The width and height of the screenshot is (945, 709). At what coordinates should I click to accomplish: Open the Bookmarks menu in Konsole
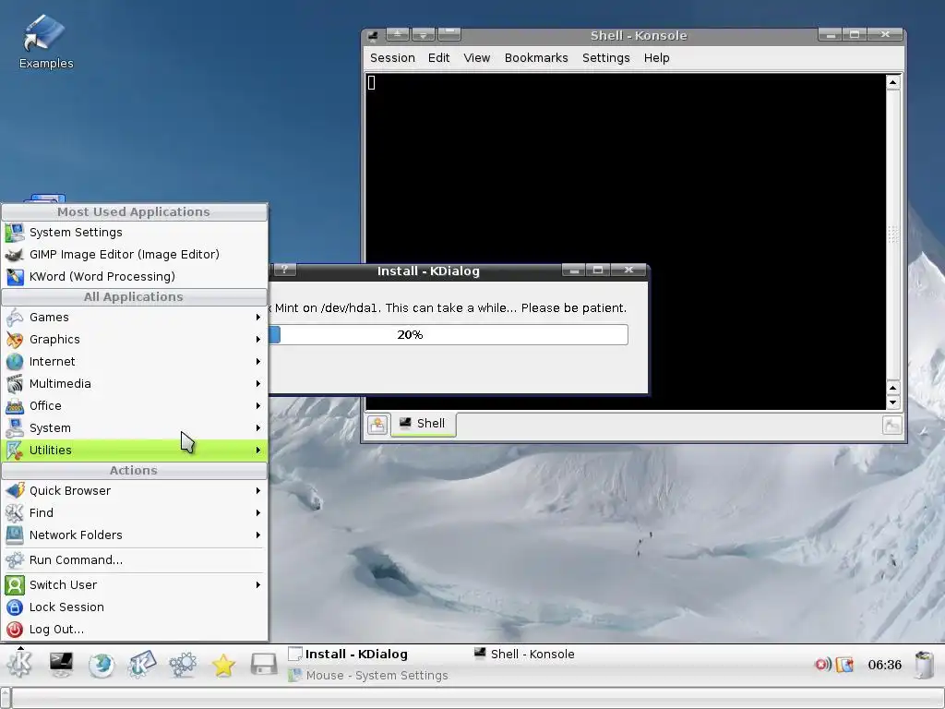[x=536, y=58]
